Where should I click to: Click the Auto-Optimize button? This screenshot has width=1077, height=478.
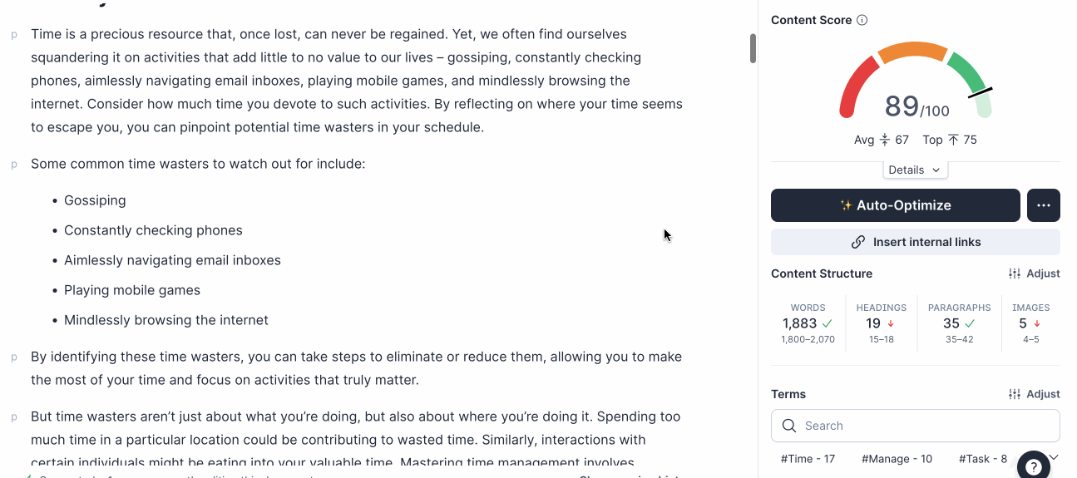895,205
